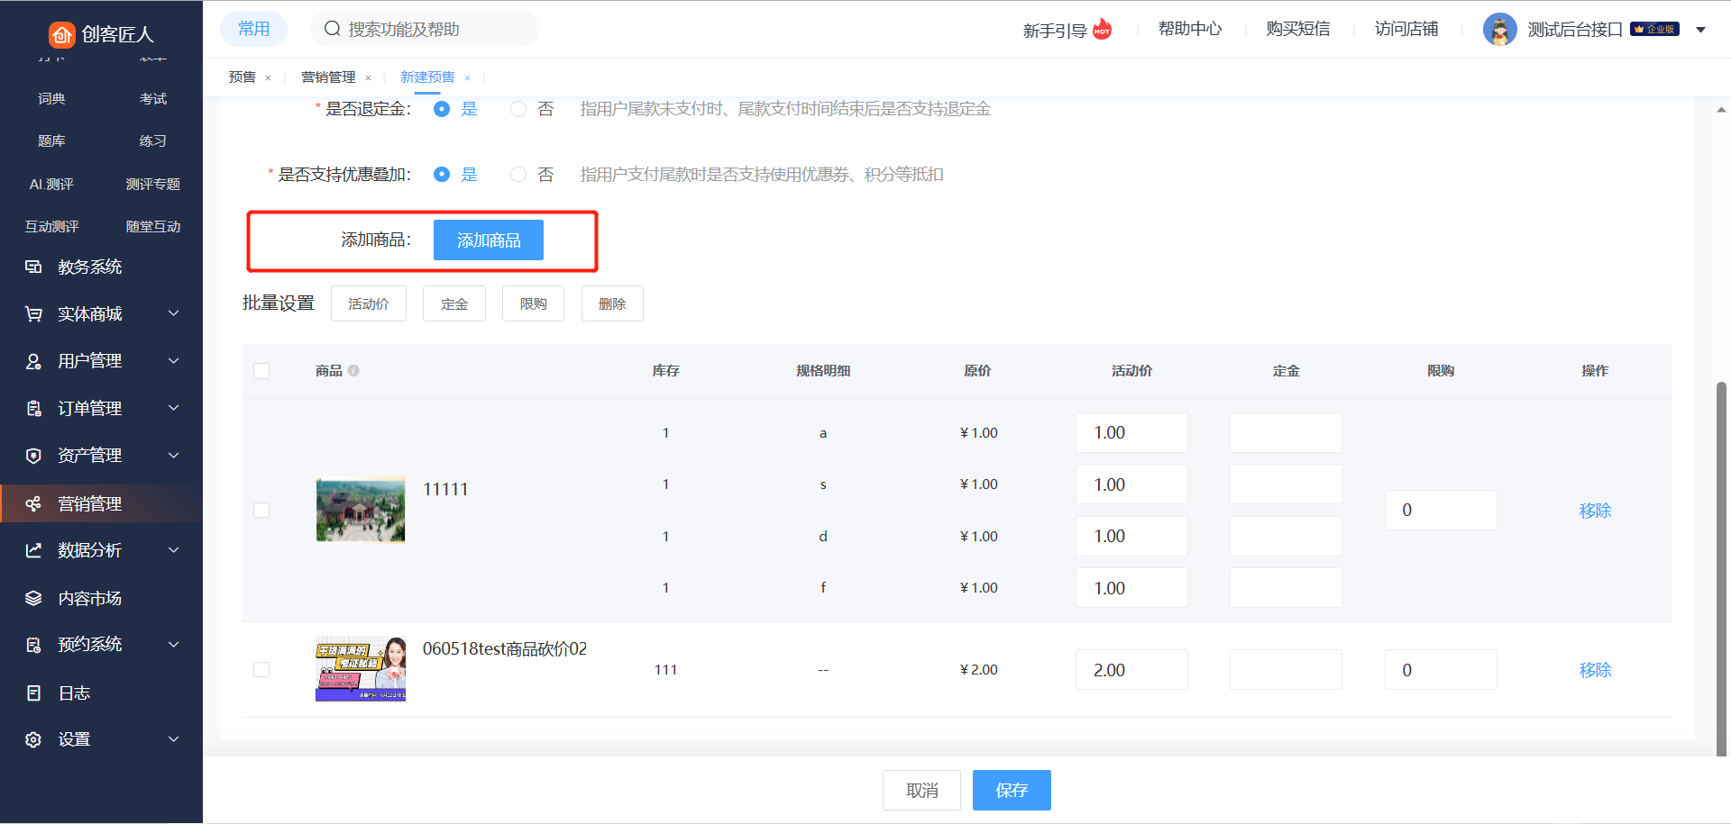
Task: Check the select-all checkbox in table header
Action: coord(261,371)
